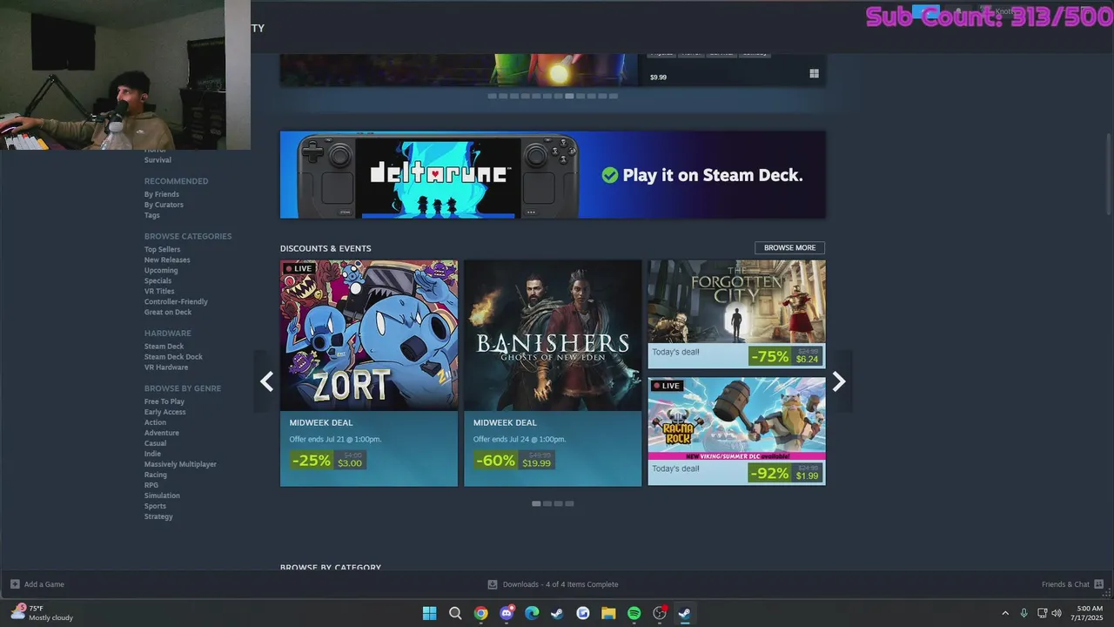
Task: Browse Action genre
Action: coord(155,422)
